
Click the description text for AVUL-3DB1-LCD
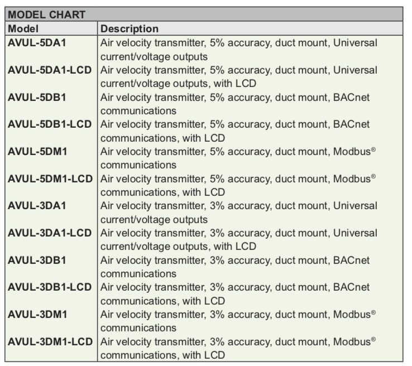click(234, 294)
